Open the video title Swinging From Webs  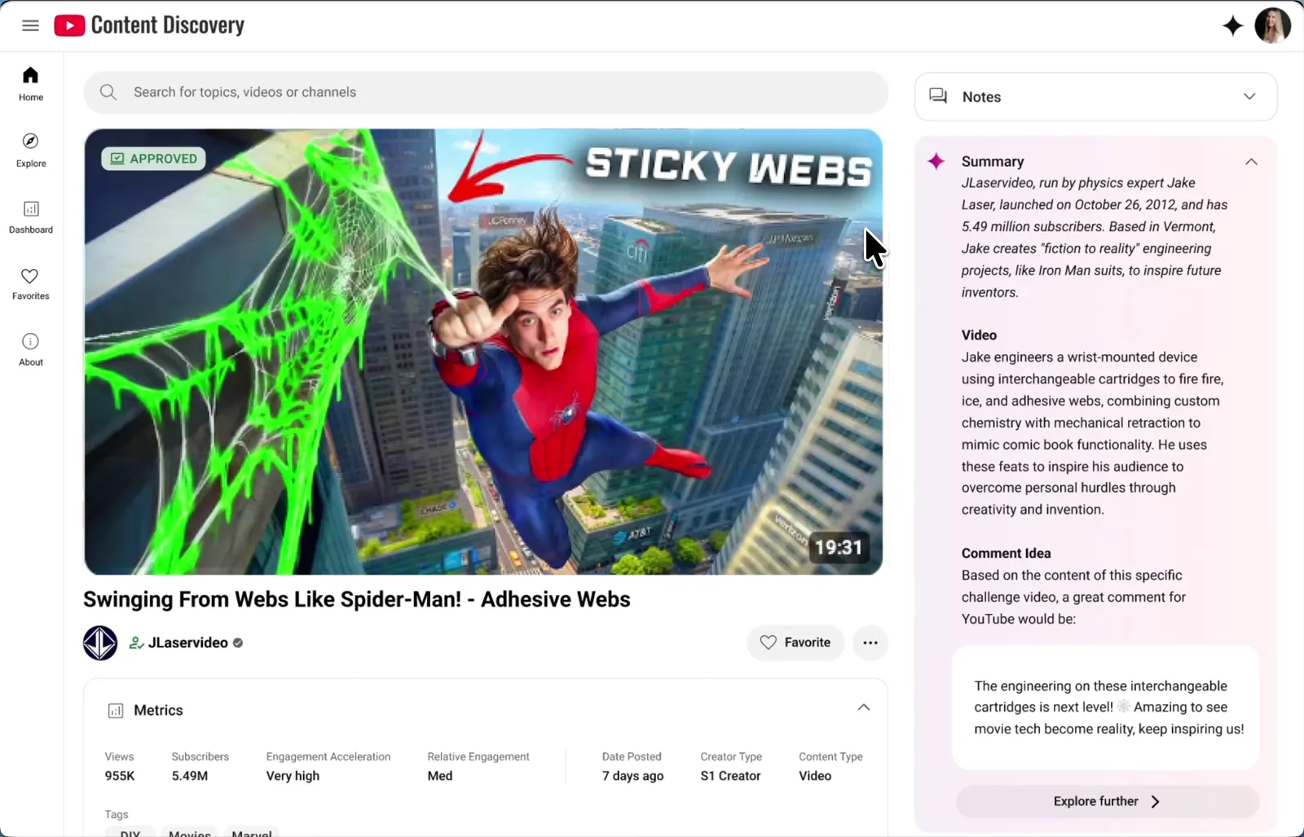(x=357, y=599)
